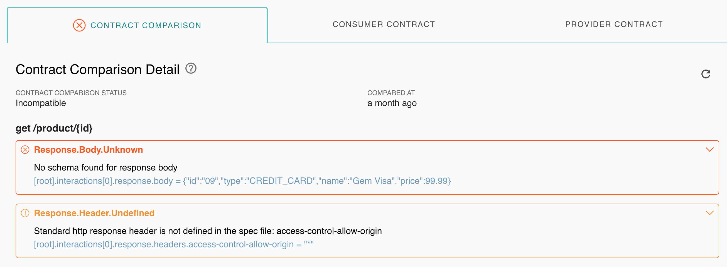Click the access-control-allow-origin header path link
The width and height of the screenshot is (727, 267).
click(x=174, y=244)
